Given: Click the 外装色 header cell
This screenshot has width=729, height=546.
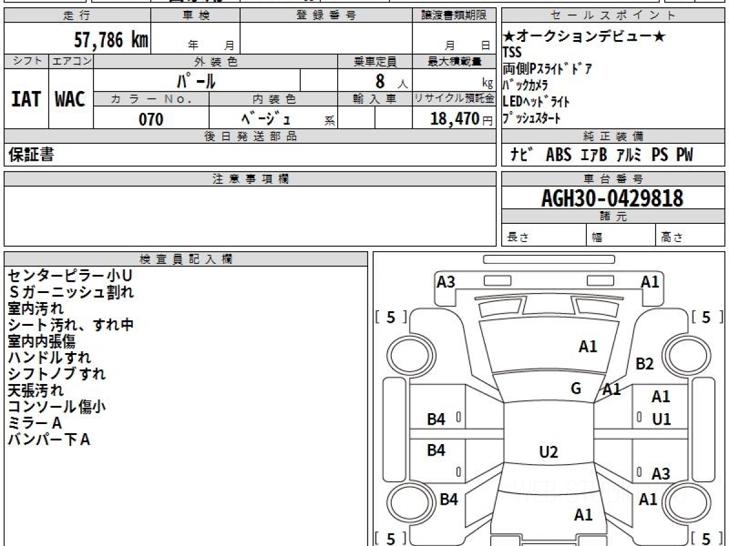Looking at the screenshot, I should pos(216,61).
